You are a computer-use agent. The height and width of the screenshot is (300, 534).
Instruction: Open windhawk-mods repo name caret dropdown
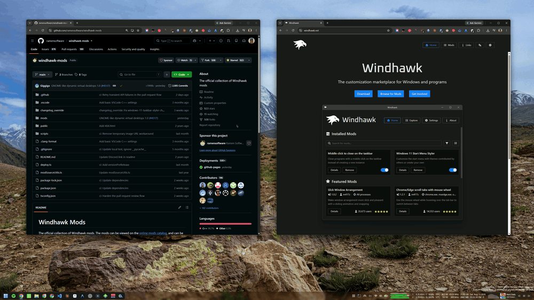pyautogui.click(x=91, y=41)
